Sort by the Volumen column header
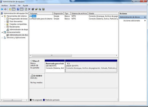 click(x=41, y=13)
